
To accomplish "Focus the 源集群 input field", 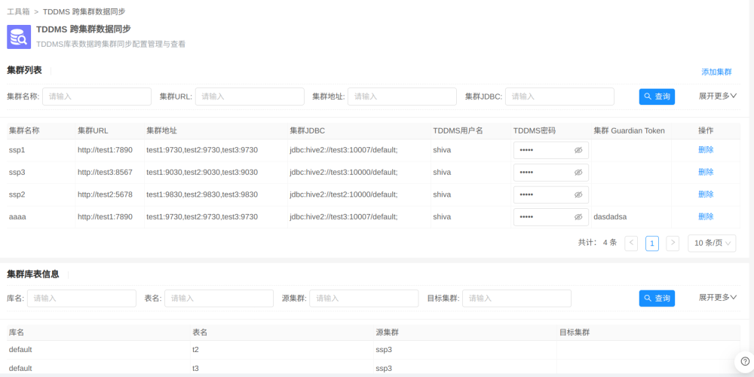I will [364, 298].
